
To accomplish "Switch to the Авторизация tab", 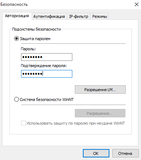I will pos(17,16).
